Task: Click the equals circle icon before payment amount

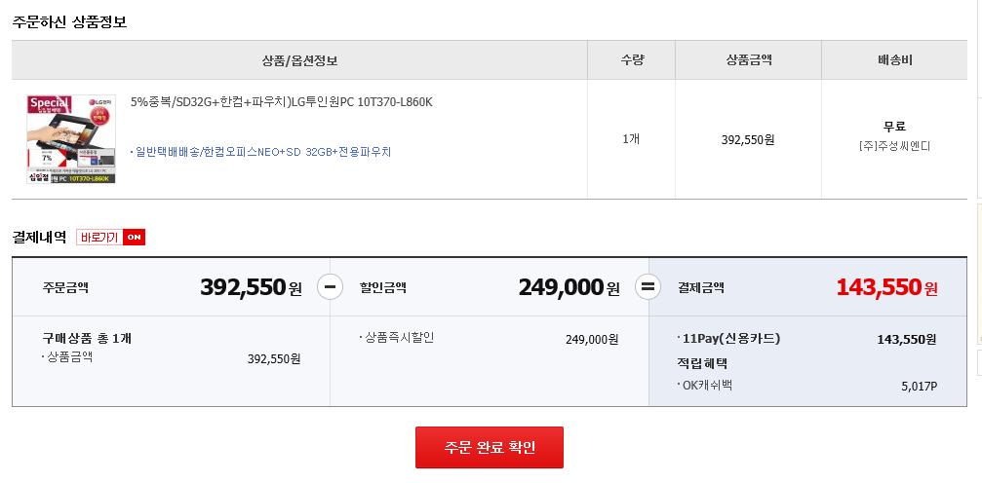Action: (x=648, y=287)
